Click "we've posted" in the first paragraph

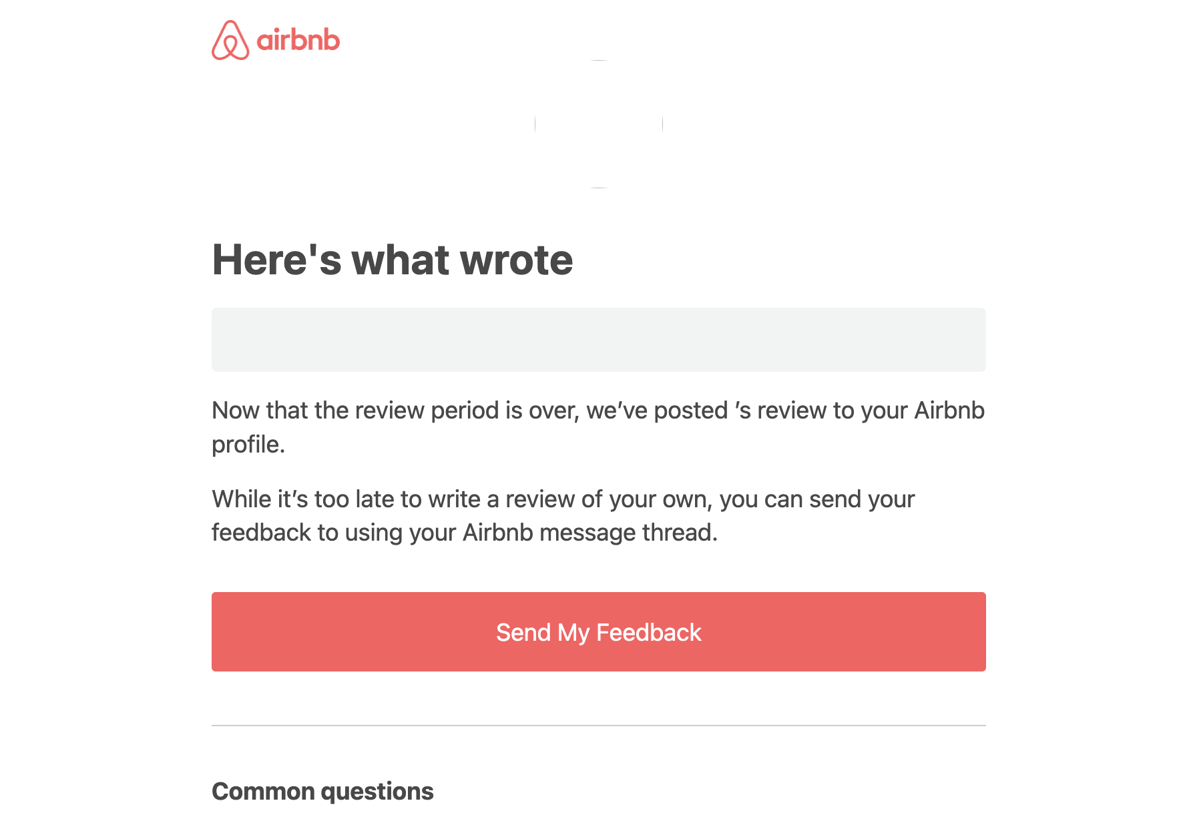657,410
